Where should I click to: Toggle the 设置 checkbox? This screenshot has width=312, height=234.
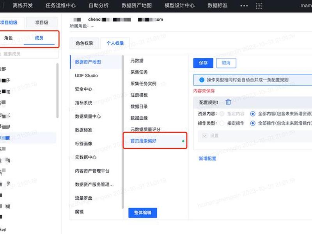coord(204,136)
